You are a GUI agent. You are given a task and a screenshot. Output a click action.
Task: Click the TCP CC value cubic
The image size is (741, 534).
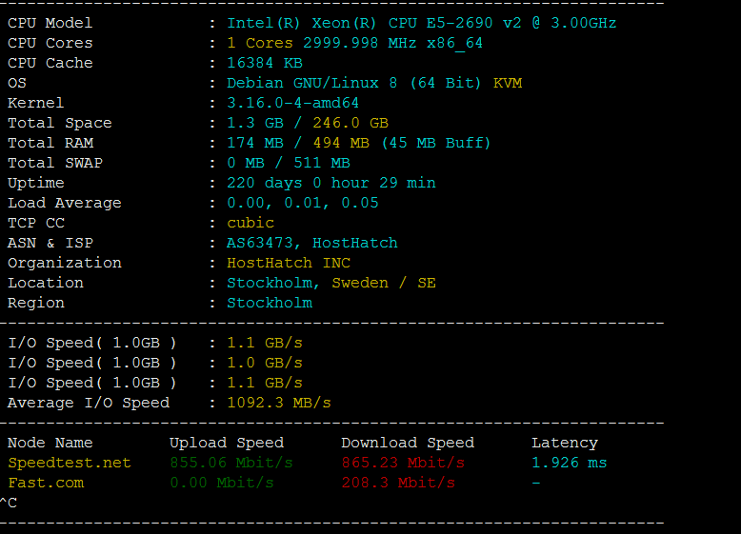[x=250, y=223]
